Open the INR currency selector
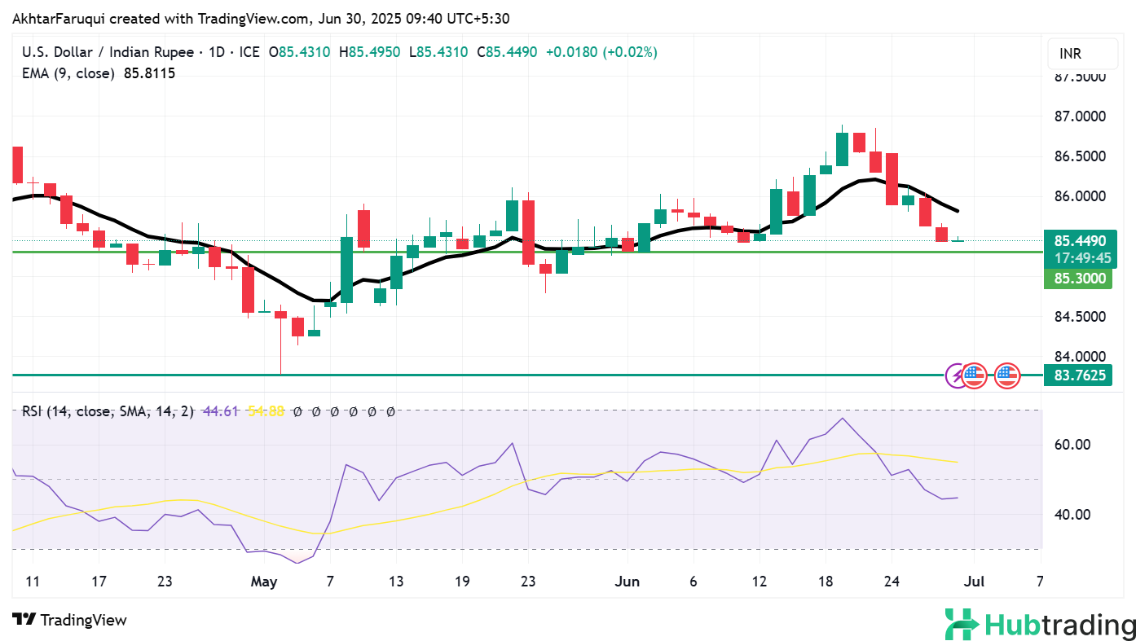Screen dimensions: 1136x641 coord(1081,54)
